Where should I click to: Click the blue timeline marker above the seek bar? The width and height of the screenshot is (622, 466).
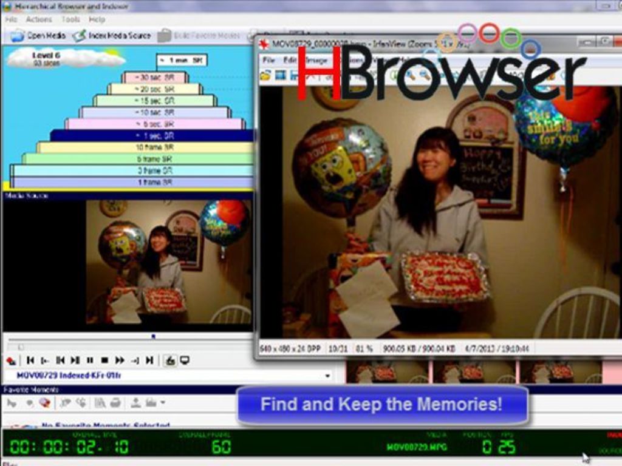[x=154, y=336]
